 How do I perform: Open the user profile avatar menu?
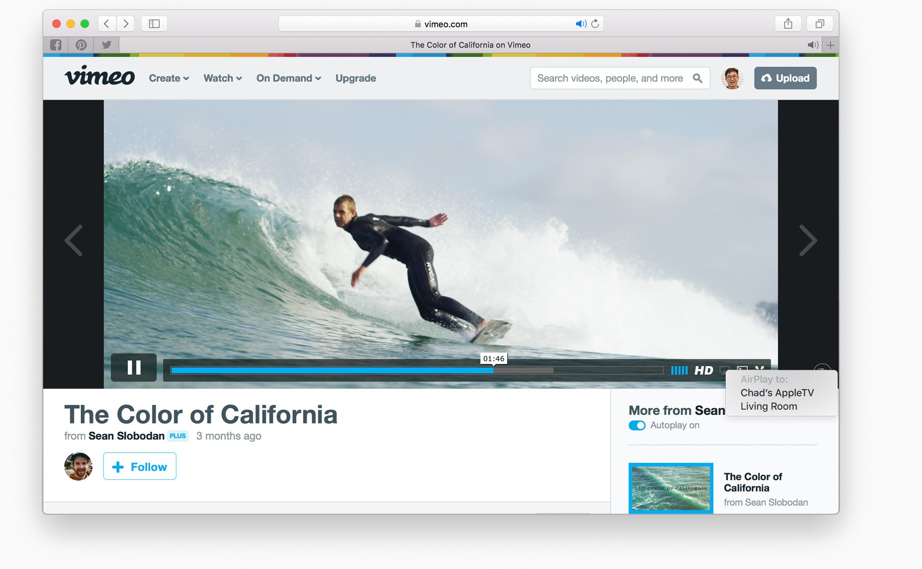(x=732, y=78)
